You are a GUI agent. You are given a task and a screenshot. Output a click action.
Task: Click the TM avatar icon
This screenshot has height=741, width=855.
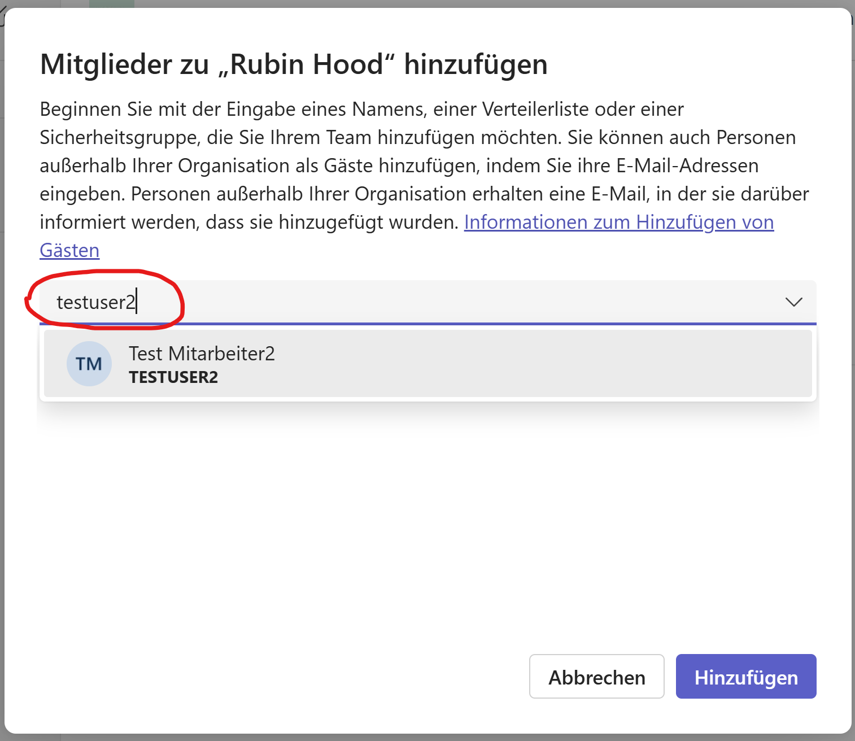coord(89,364)
